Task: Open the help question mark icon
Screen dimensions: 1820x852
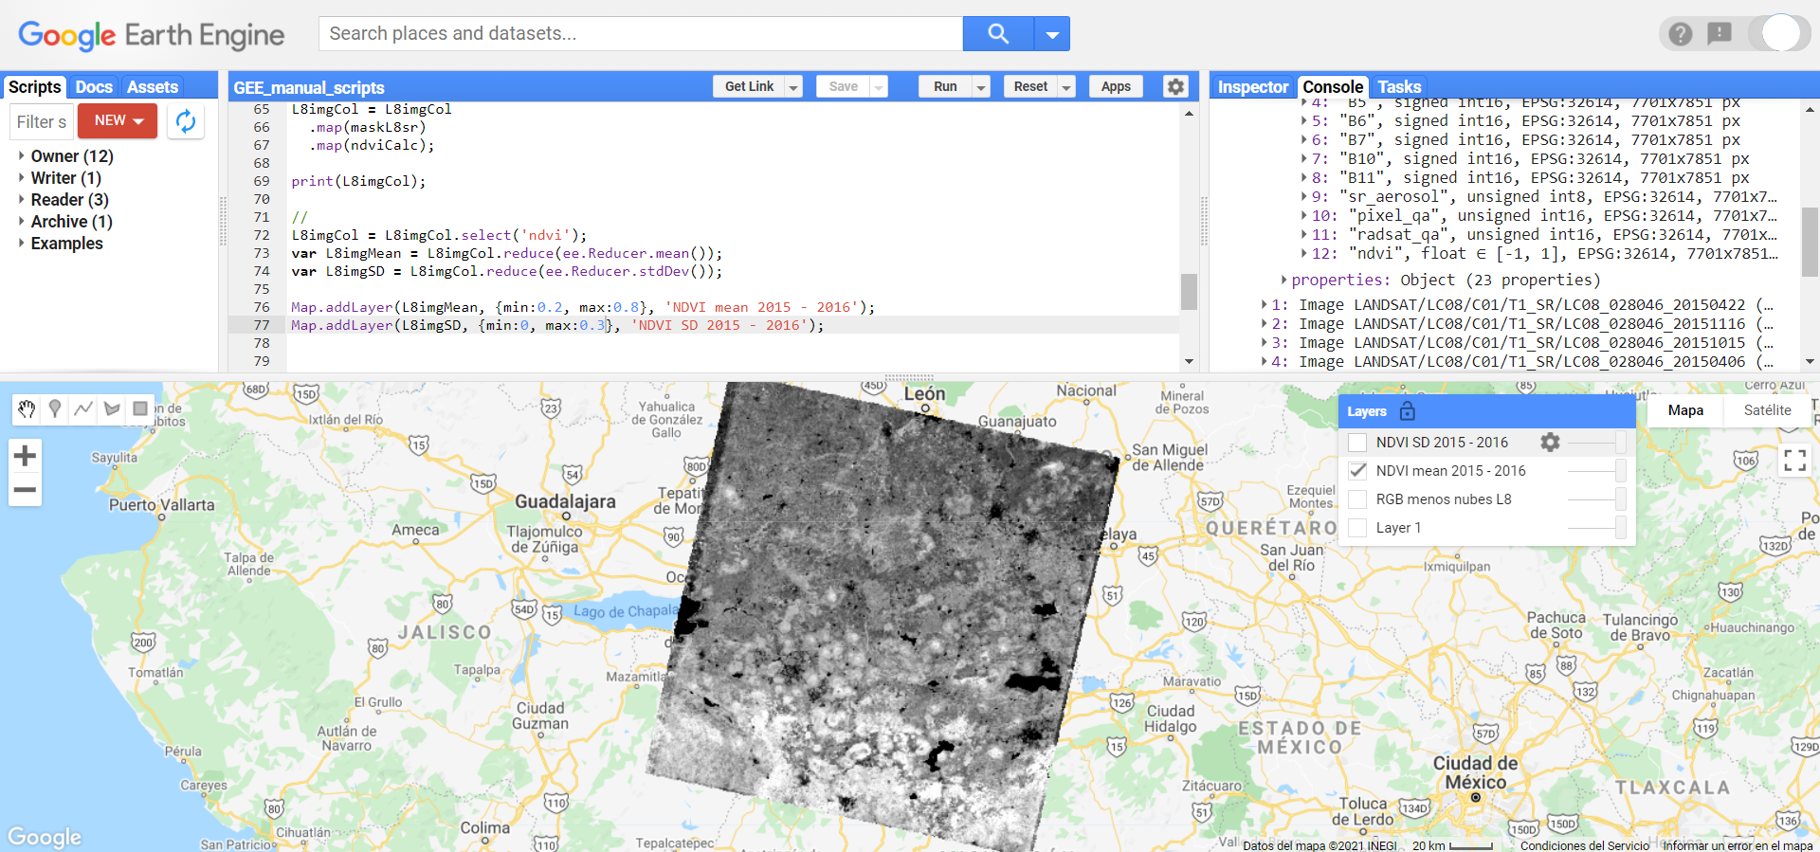Action: tap(1681, 34)
